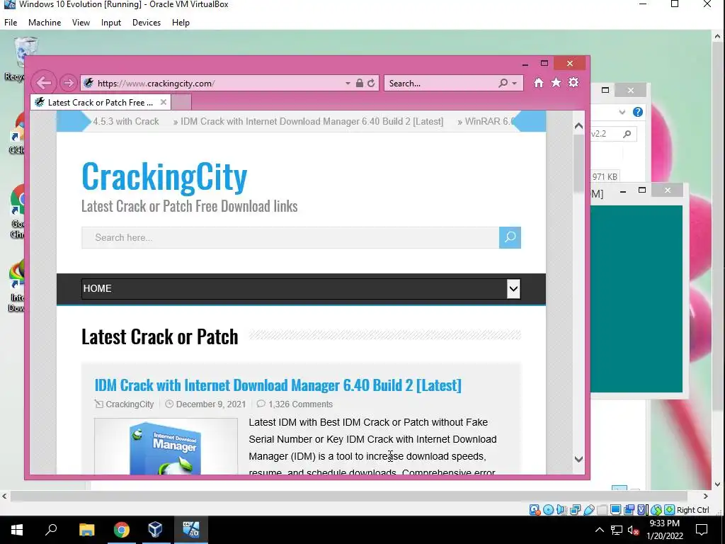Open the VirtualBox File menu
This screenshot has height=544, width=725.
pyautogui.click(x=11, y=22)
